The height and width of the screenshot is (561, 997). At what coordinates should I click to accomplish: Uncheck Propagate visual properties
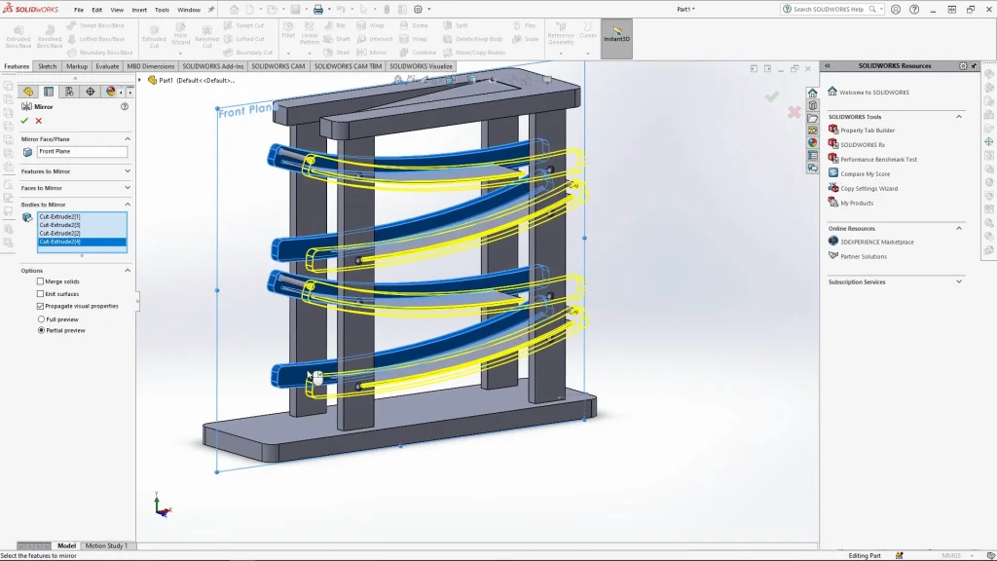click(41, 306)
